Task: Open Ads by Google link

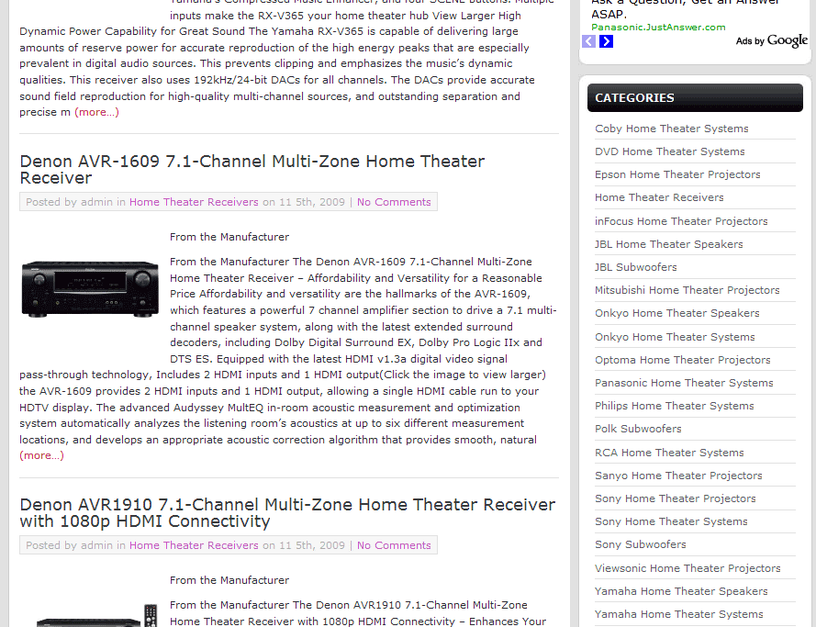Action: [x=772, y=40]
